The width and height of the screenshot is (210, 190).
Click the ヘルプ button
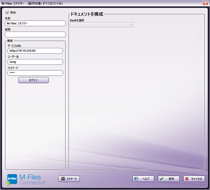143,179
